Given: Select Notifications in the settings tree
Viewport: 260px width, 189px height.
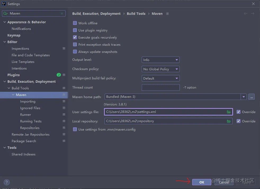Looking at the screenshot, I should [21, 29].
